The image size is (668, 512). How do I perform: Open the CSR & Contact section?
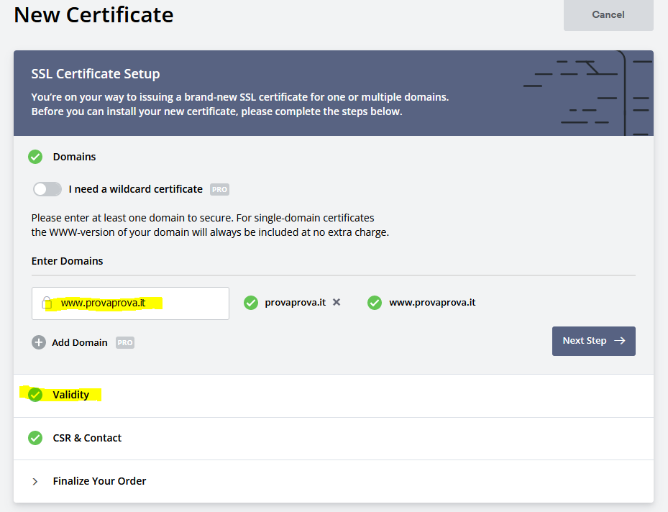[87, 438]
